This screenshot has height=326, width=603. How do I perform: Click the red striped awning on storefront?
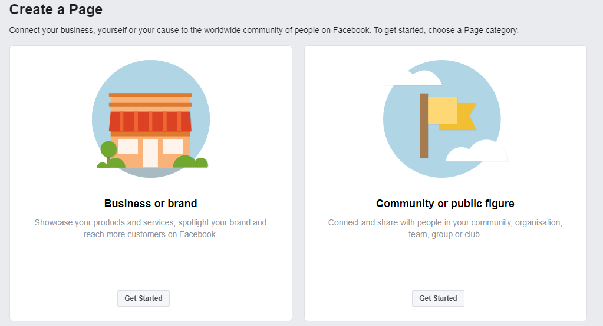point(150,121)
